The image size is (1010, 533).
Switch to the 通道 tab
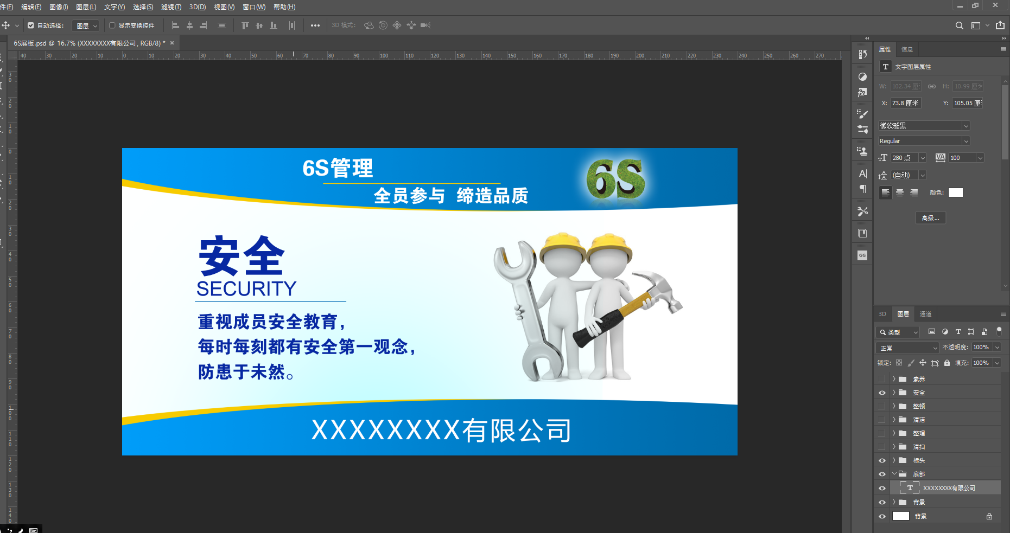(x=925, y=314)
